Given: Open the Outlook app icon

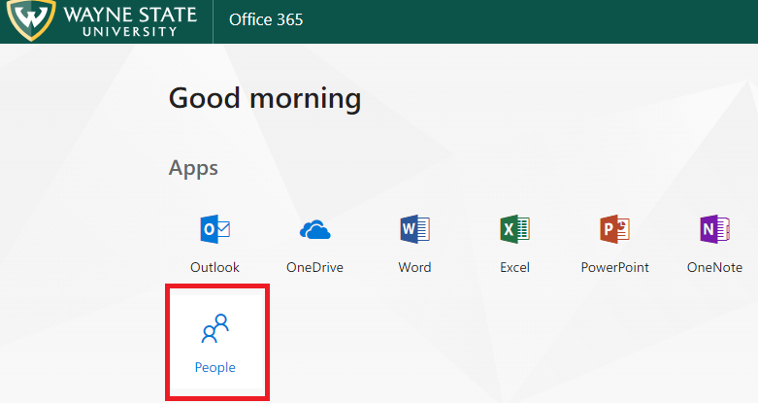Looking at the screenshot, I should coord(215,229).
